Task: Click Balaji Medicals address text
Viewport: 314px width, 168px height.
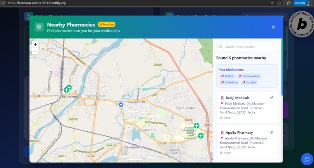Action: [x=243, y=108]
